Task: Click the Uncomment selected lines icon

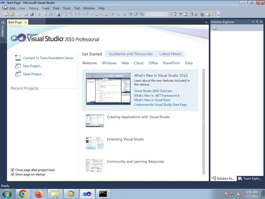Action: [71, 15]
